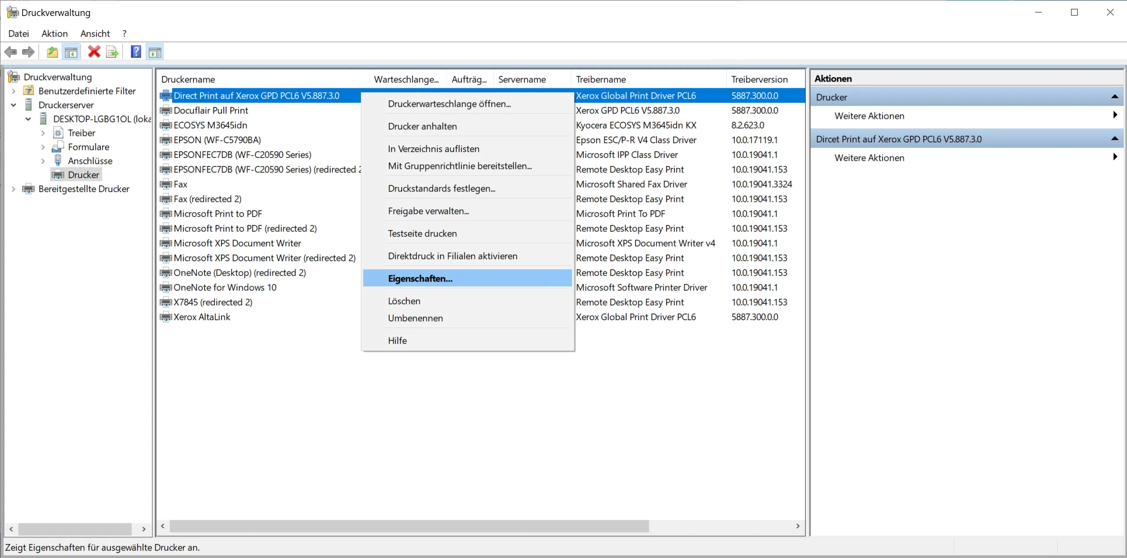Select Eigenschaften... in the context menu
The image size is (1127, 558).
(x=420, y=279)
